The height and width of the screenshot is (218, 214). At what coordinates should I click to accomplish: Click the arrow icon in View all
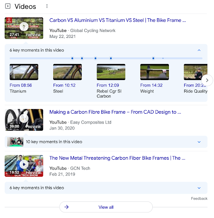click(x=66, y=207)
